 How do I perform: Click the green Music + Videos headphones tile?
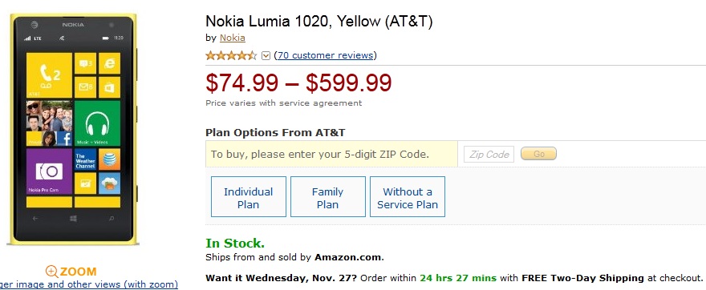coord(97,123)
